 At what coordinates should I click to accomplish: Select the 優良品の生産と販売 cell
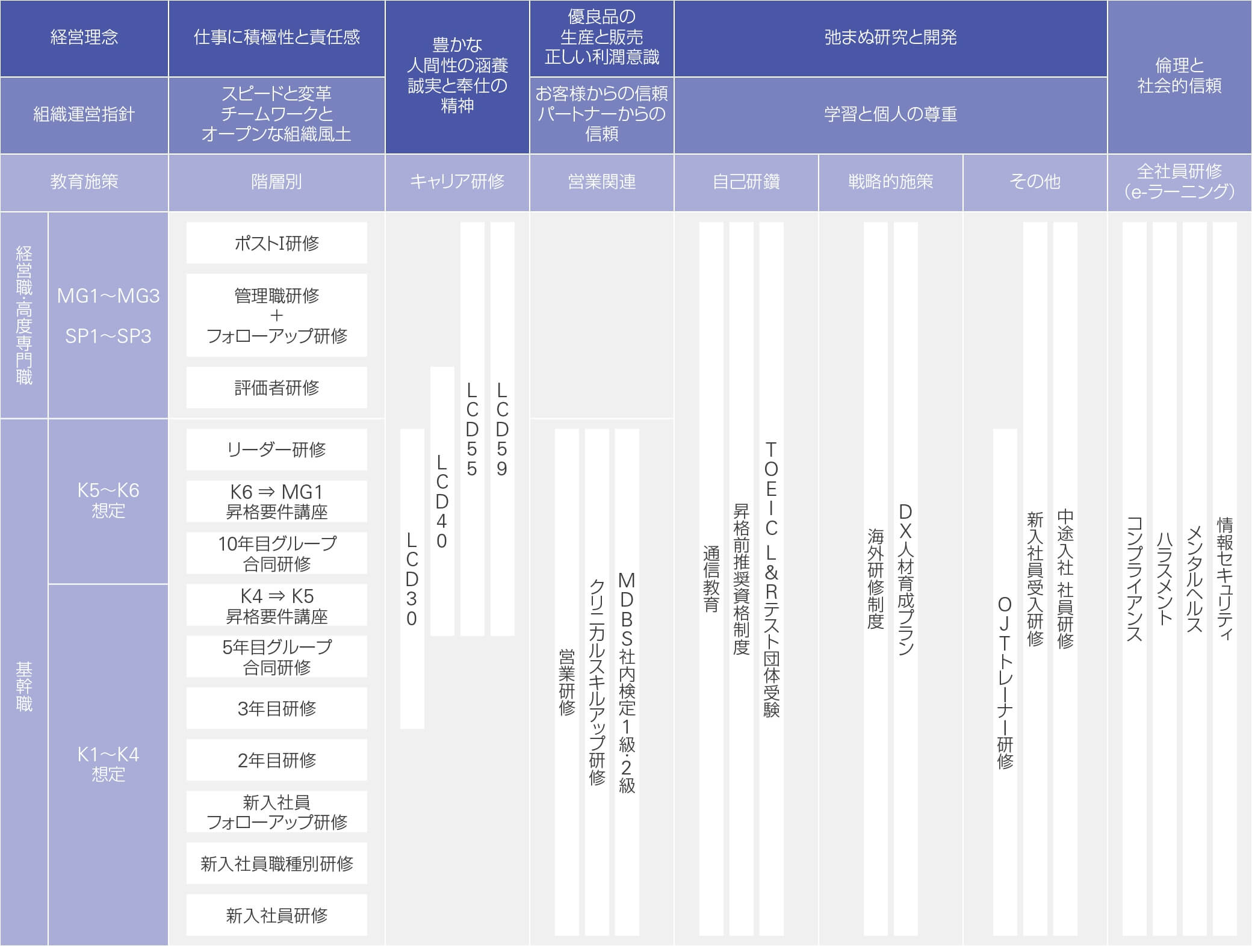click(x=602, y=38)
